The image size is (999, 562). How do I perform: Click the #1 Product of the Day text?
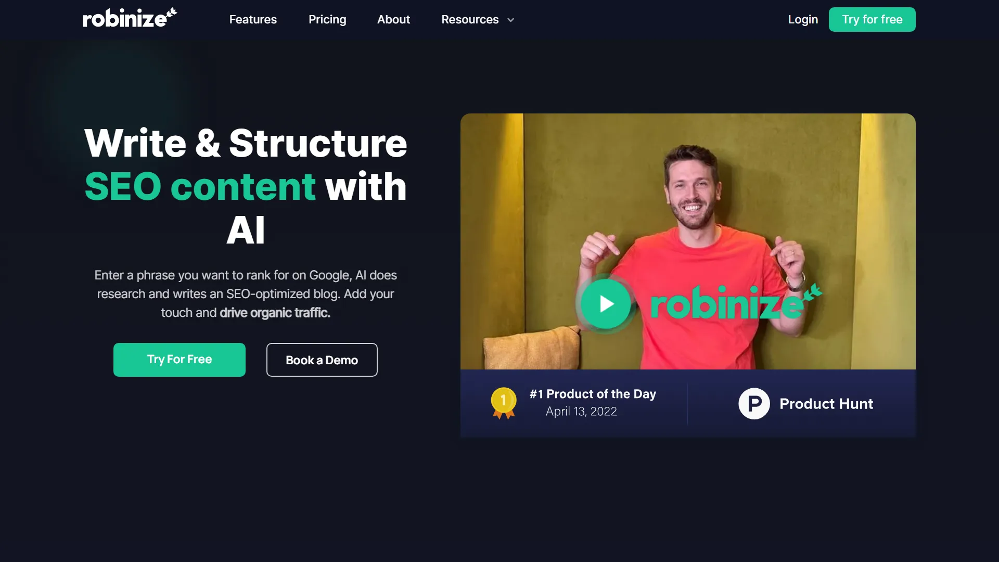point(593,394)
